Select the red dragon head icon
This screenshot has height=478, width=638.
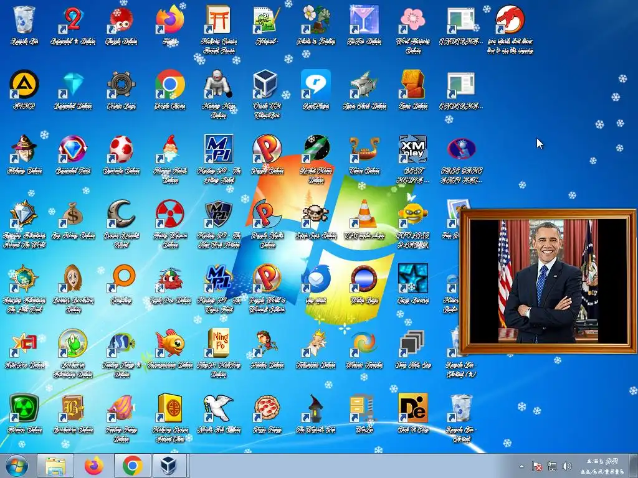[510, 19]
